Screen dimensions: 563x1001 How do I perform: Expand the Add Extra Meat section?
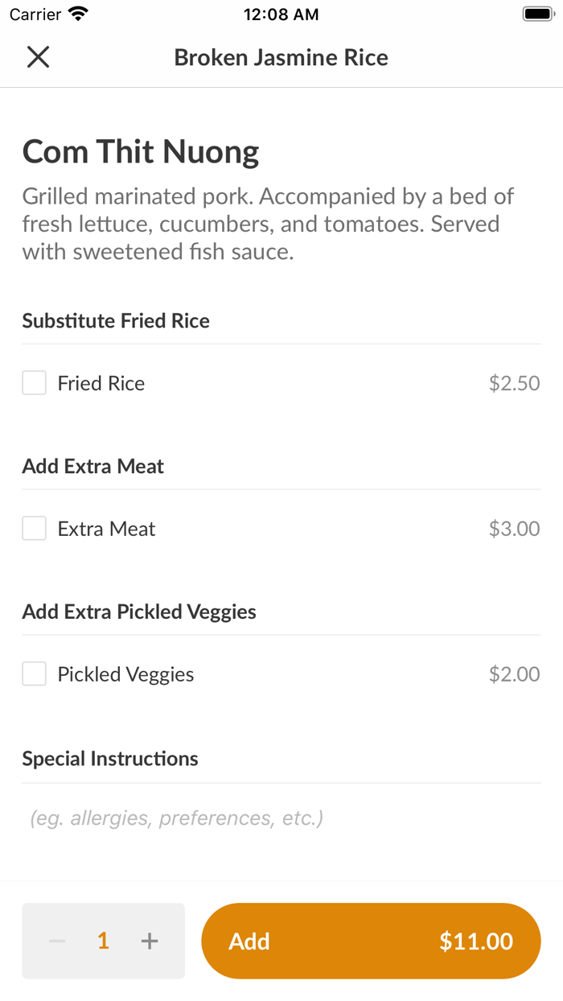pos(92,466)
